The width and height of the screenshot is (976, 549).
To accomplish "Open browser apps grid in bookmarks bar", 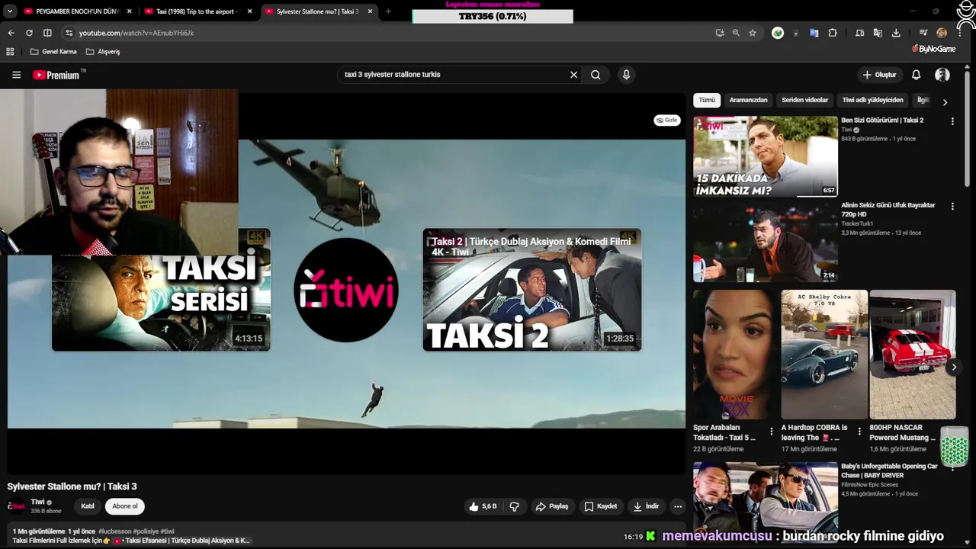I will (x=10, y=52).
